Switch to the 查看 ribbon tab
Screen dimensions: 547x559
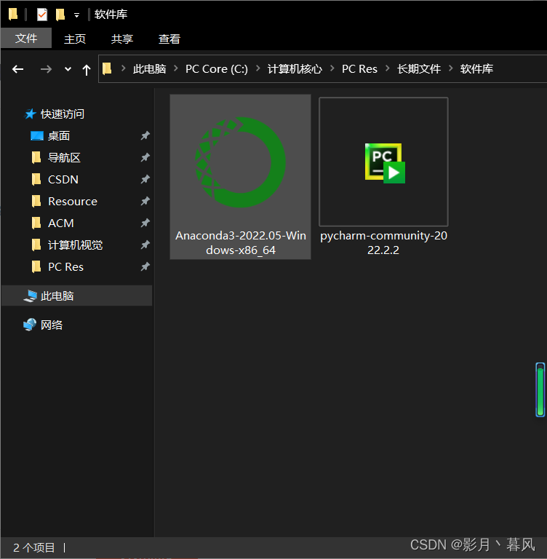(169, 39)
